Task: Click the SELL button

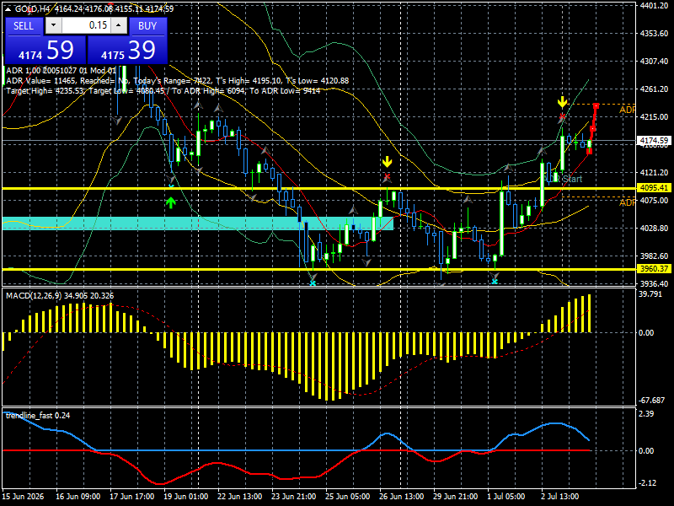Action: [x=24, y=26]
